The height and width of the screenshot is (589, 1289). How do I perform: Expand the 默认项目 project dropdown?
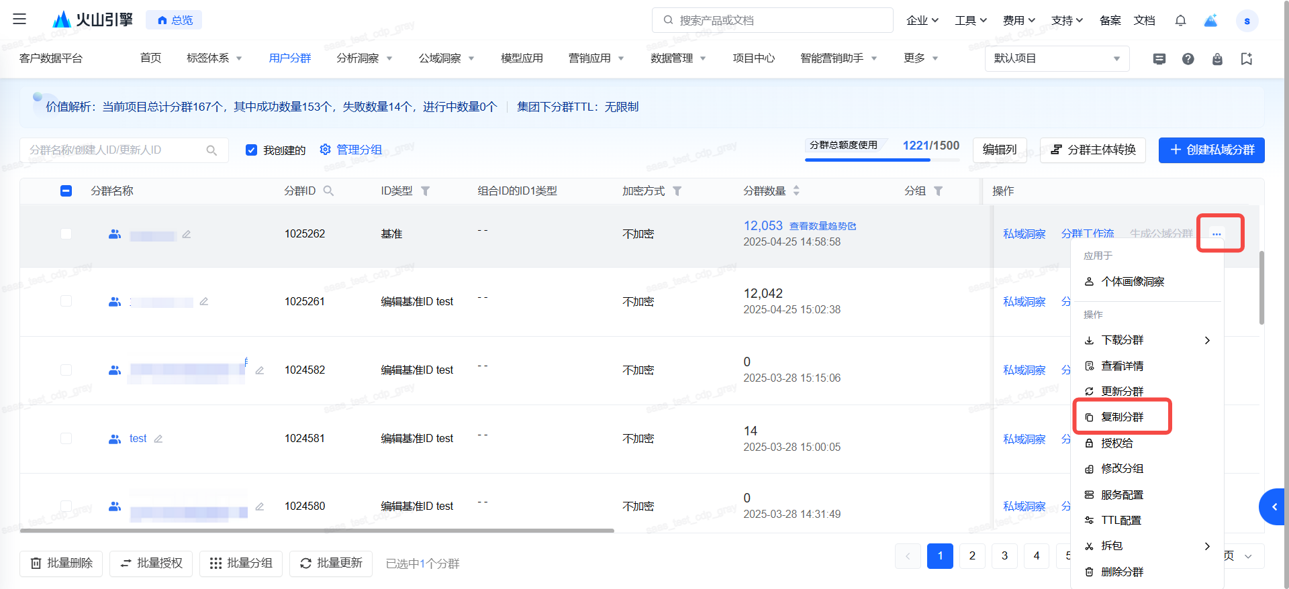1057,59
